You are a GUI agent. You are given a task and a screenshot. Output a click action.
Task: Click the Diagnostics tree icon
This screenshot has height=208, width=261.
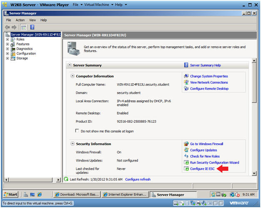coord(13,49)
